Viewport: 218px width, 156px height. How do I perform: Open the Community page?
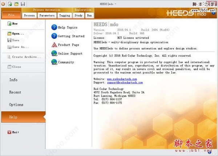[66, 62]
